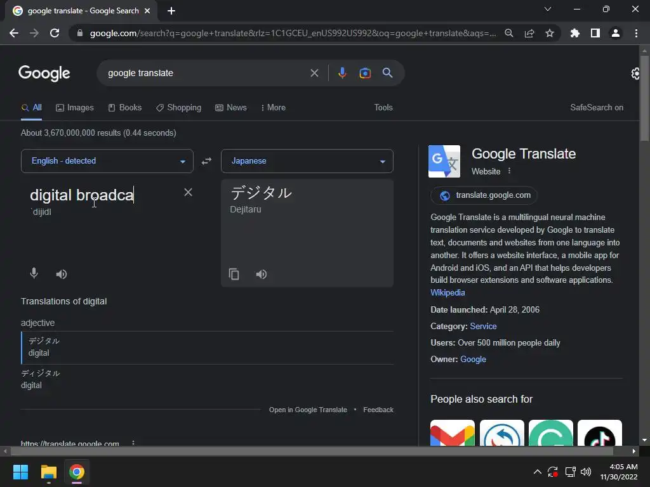Viewport: 650px width, 487px height.
Task: Open the Chrome profile avatar
Action: pos(616,33)
